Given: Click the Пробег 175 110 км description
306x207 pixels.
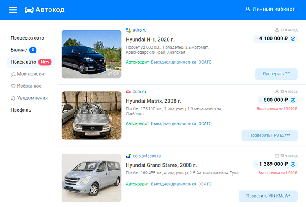Looking at the screenshot, I should 174,111.
